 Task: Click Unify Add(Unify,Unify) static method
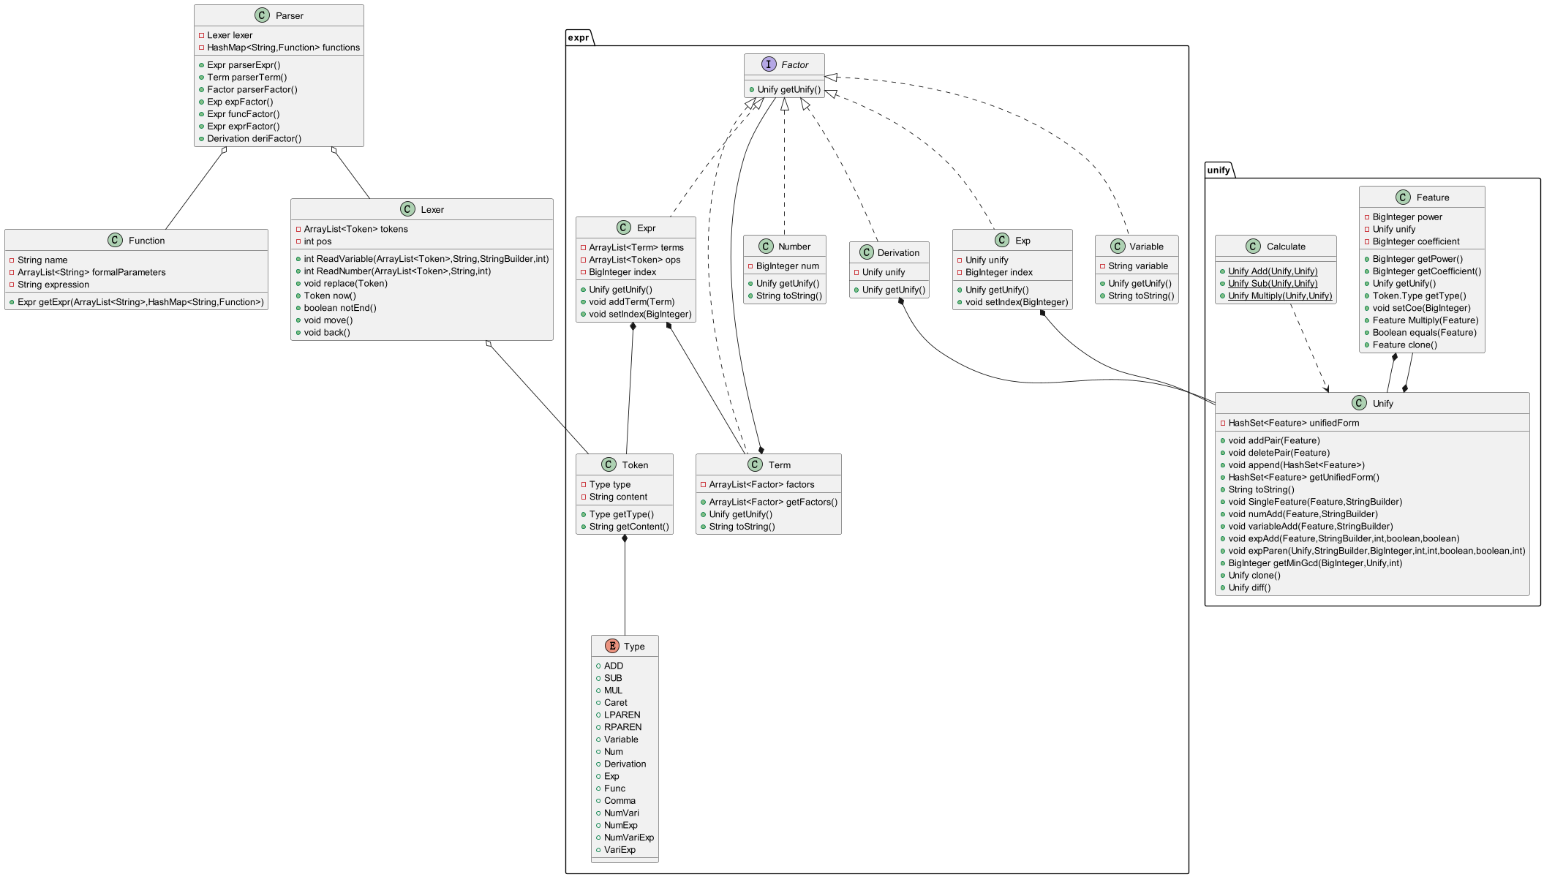point(1273,271)
